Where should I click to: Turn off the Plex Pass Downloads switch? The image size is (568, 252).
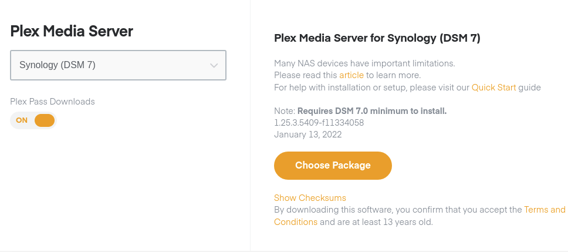[x=44, y=120]
